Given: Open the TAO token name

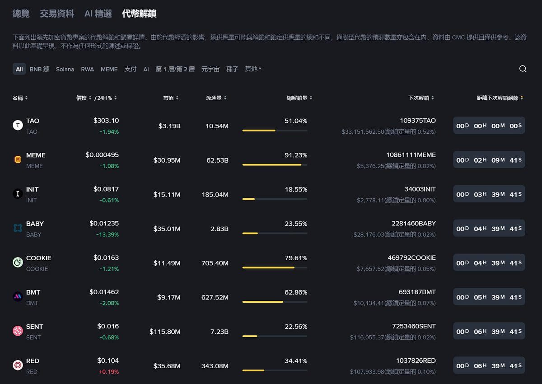Looking at the screenshot, I should click(33, 121).
